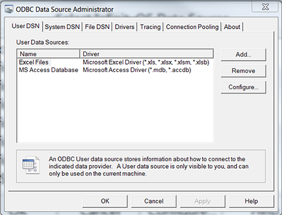282x215 pixels.
Task: Open the Drivers tab
Action: [124, 27]
